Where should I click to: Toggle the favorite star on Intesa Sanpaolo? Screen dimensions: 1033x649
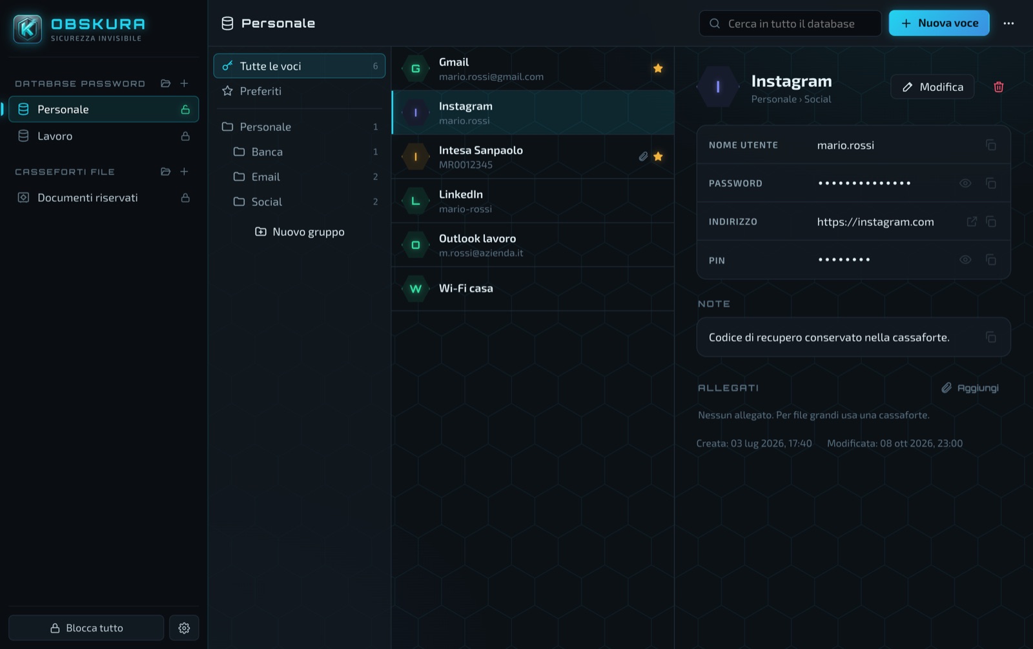658,157
